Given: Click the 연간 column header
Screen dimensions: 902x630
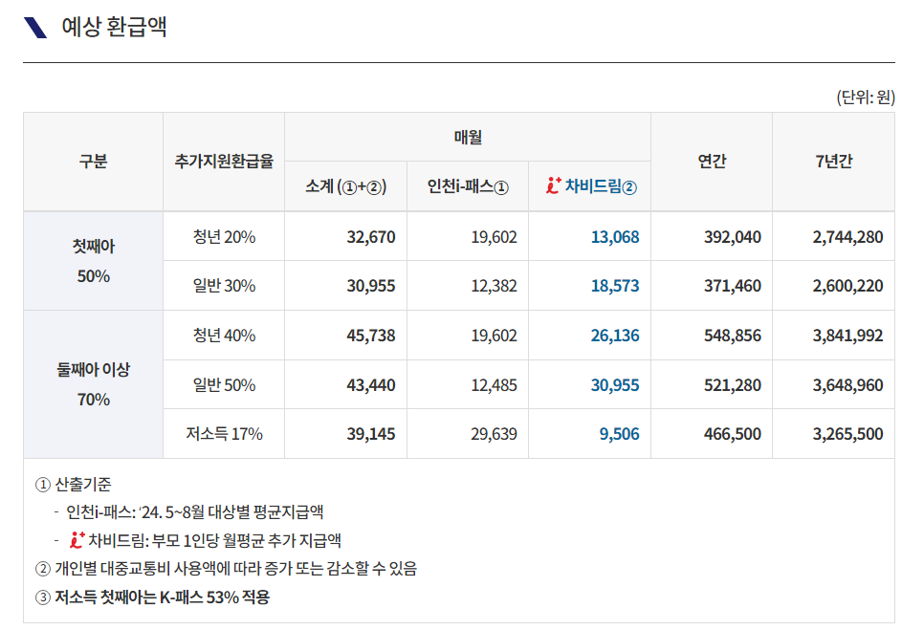Looking at the screenshot, I should click(x=710, y=162).
